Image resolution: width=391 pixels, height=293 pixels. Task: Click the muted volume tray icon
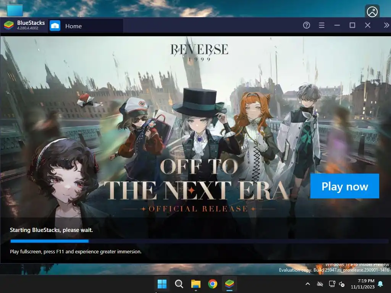point(342,284)
